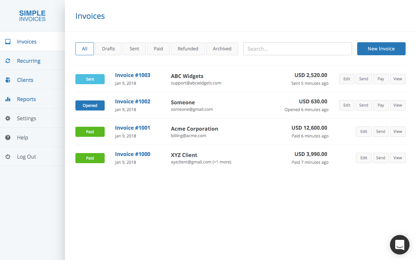
Task: Edit Invoice #1003 for ABC Widgets
Action: click(346, 79)
